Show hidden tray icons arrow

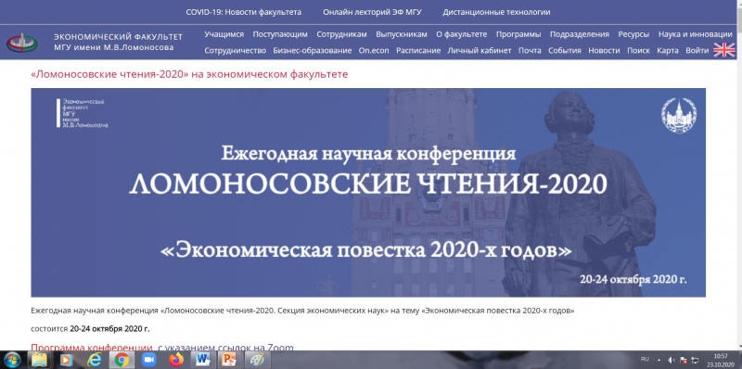coord(659,360)
